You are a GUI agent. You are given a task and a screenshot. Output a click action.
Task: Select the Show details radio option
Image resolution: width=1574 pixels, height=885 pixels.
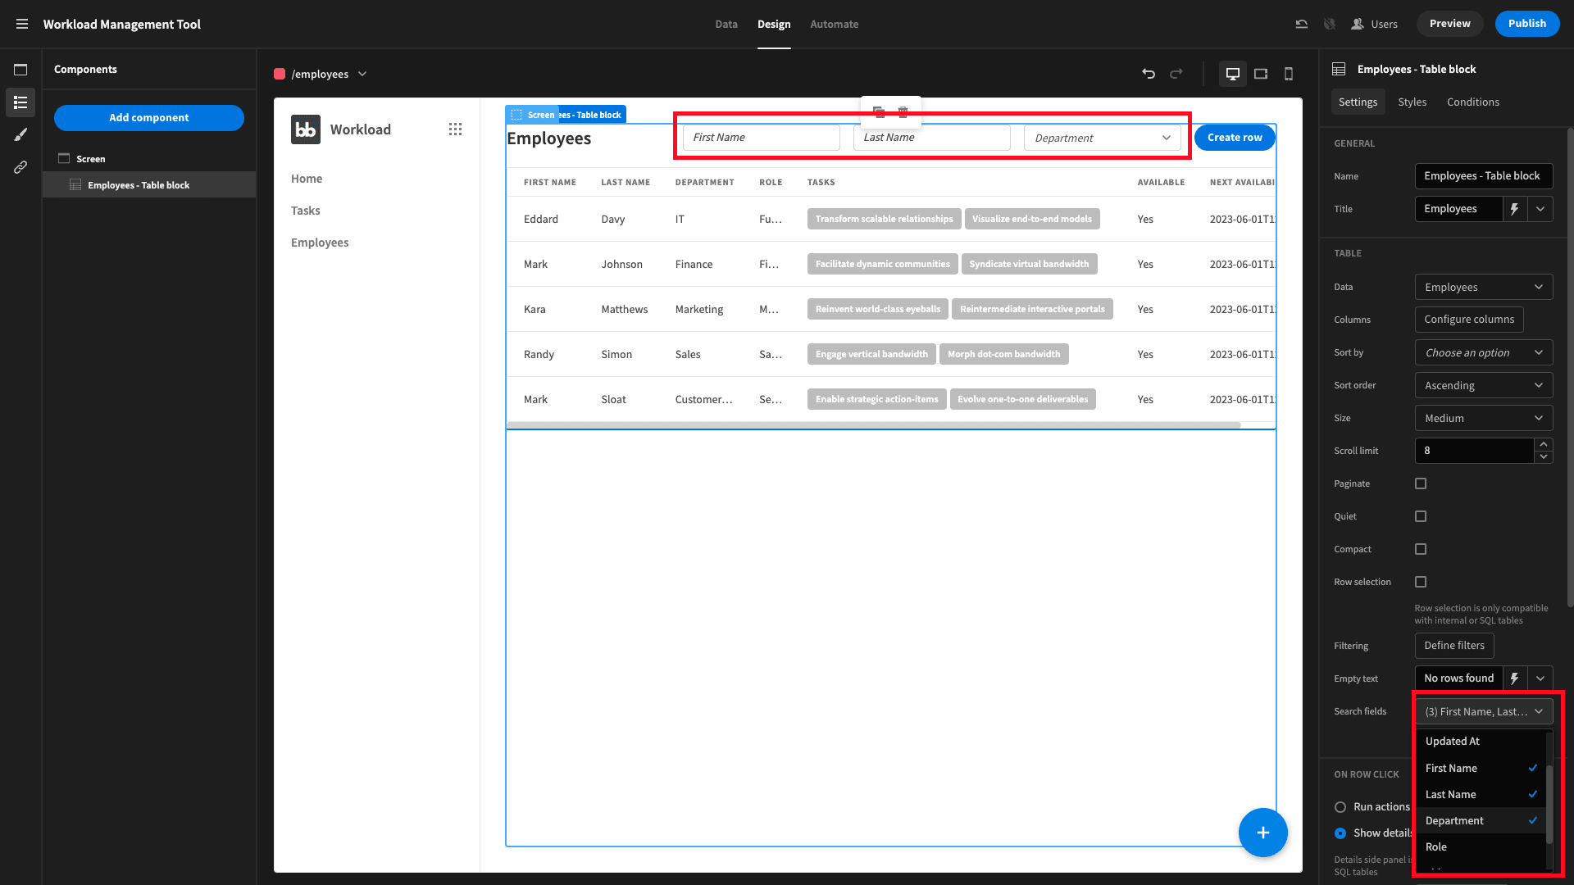(x=1340, y=833)
